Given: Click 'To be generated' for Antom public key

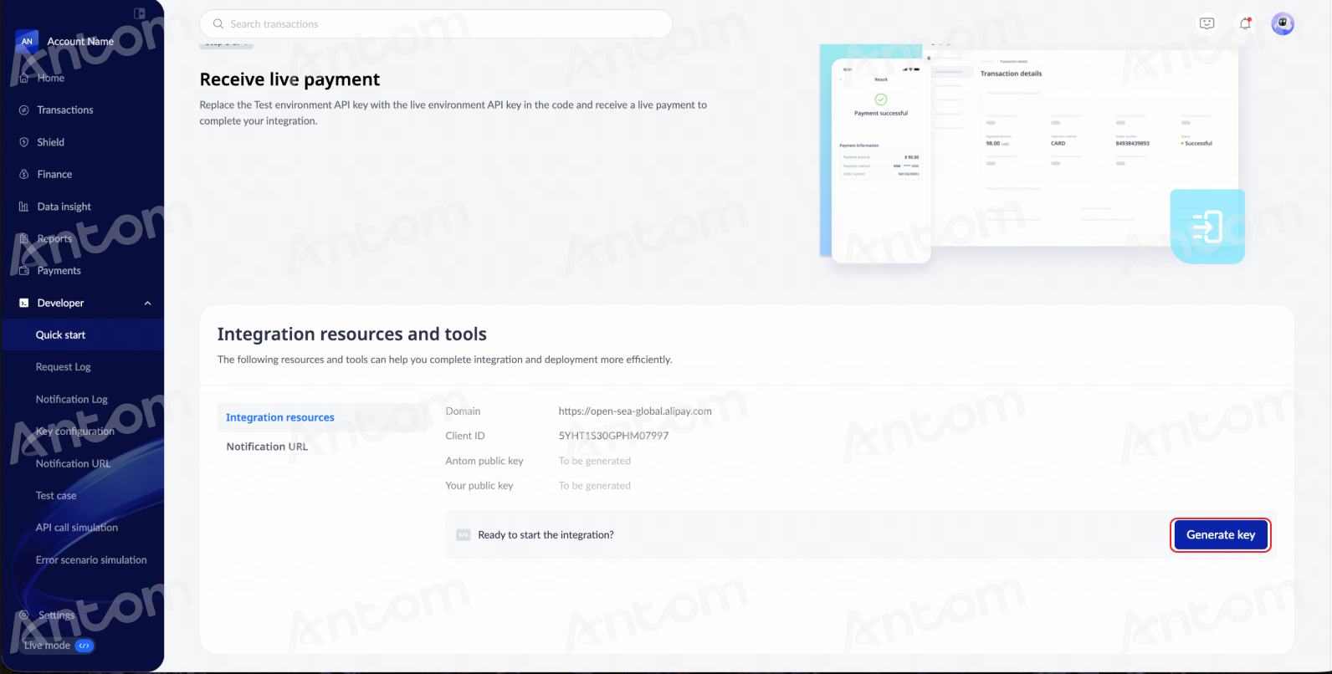Looking at the screenshot, I should [594, 461].
